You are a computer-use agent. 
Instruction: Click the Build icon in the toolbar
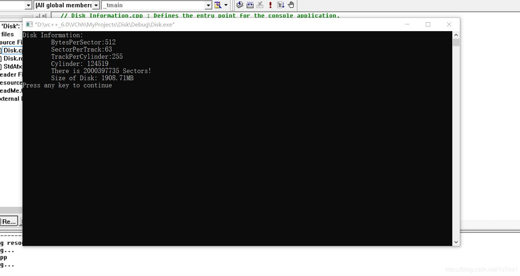(x=250, y=5)
